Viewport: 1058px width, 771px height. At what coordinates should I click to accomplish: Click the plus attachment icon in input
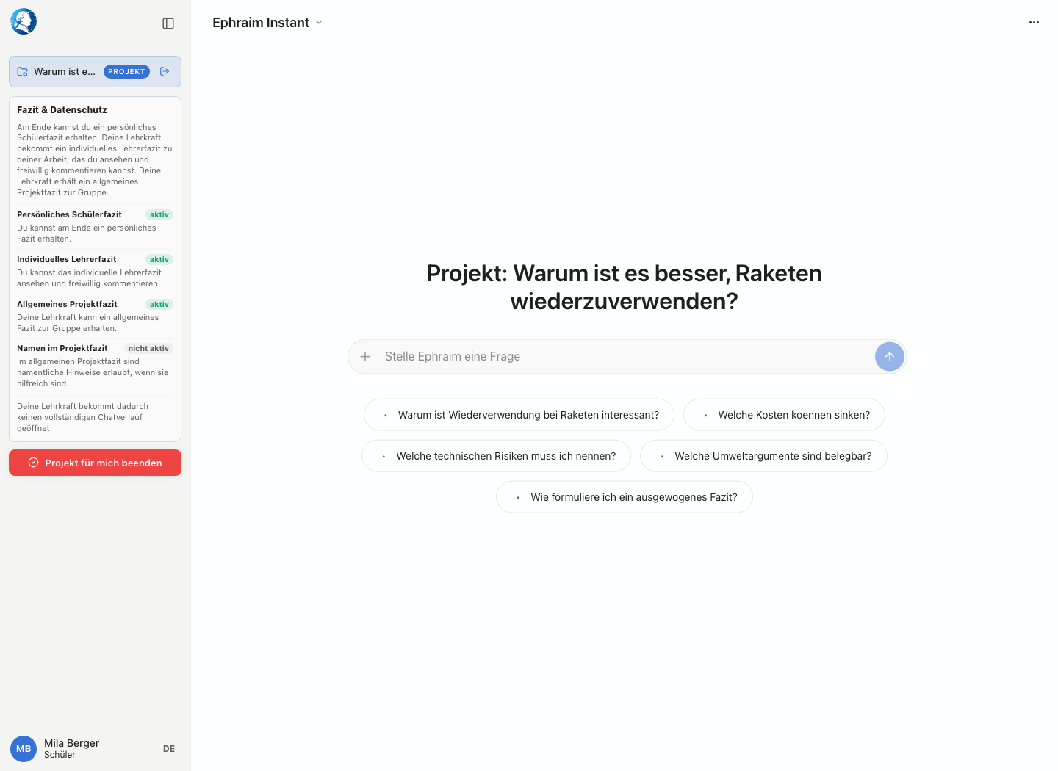tap(365, 357)
